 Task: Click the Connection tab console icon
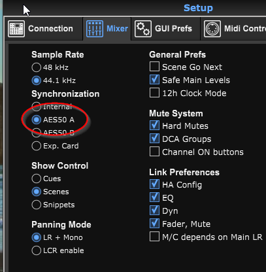pos(16,29)
